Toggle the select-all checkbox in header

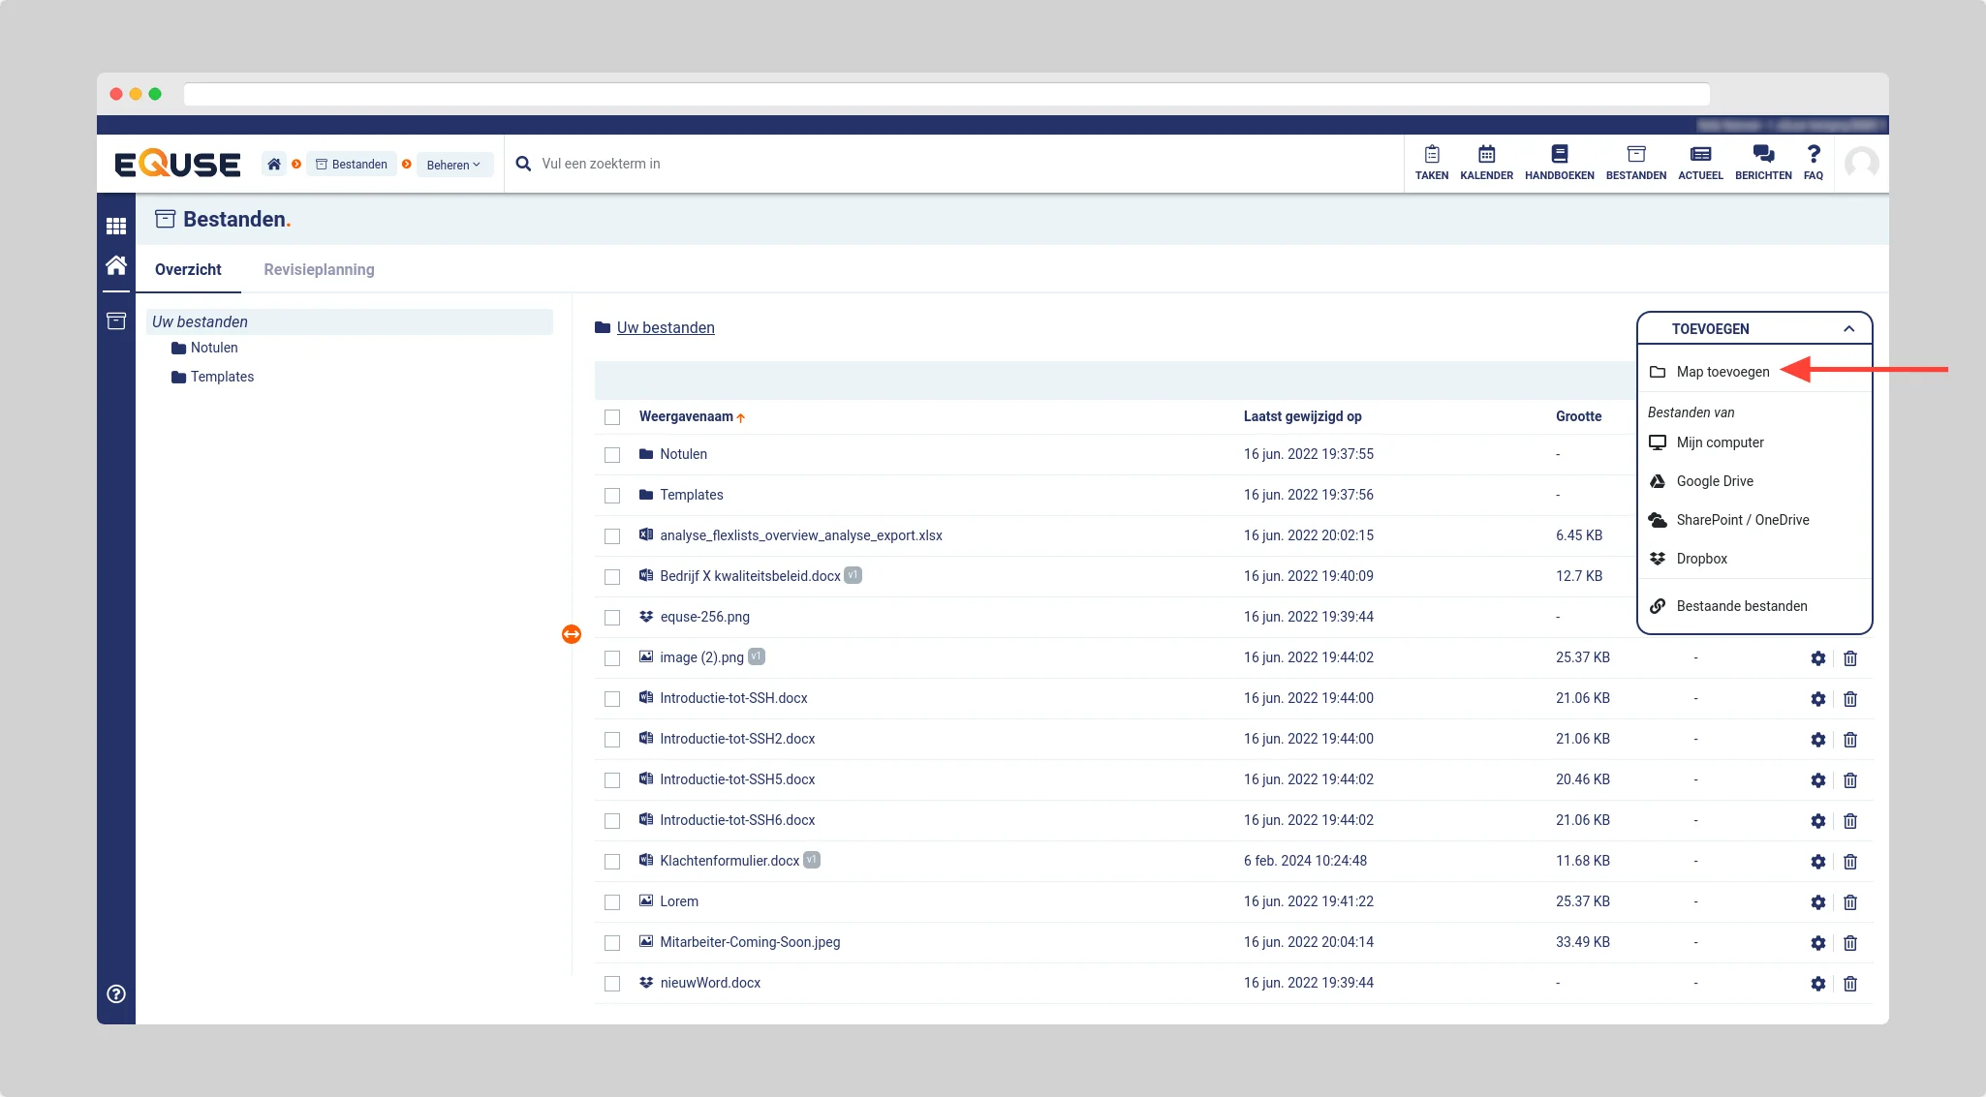tap(612, 417)
